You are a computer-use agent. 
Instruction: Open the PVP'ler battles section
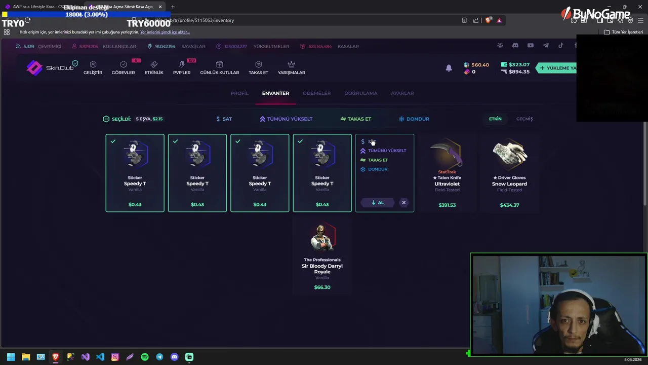pos(182,68)
